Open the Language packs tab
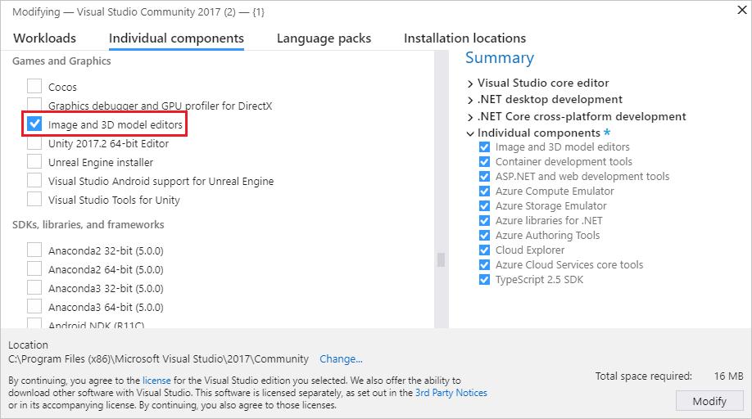The image size is (752, 419). point(324,38)
